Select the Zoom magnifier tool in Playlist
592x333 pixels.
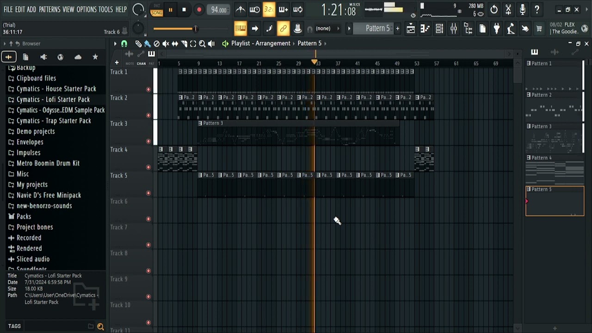(x=202, y=43)
